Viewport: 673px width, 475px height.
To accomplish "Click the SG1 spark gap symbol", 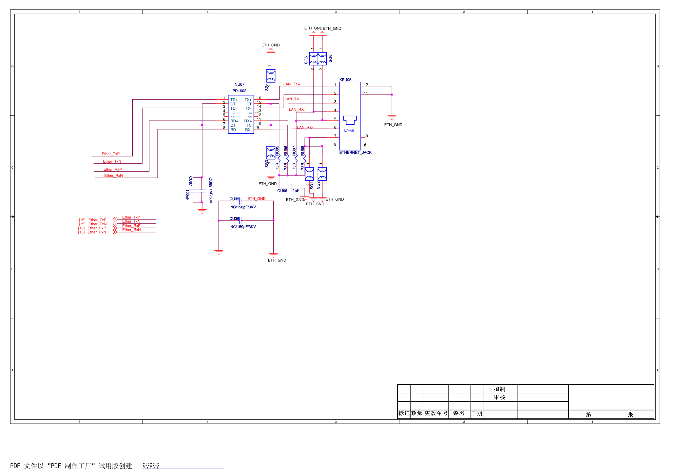I will point(309,174).
